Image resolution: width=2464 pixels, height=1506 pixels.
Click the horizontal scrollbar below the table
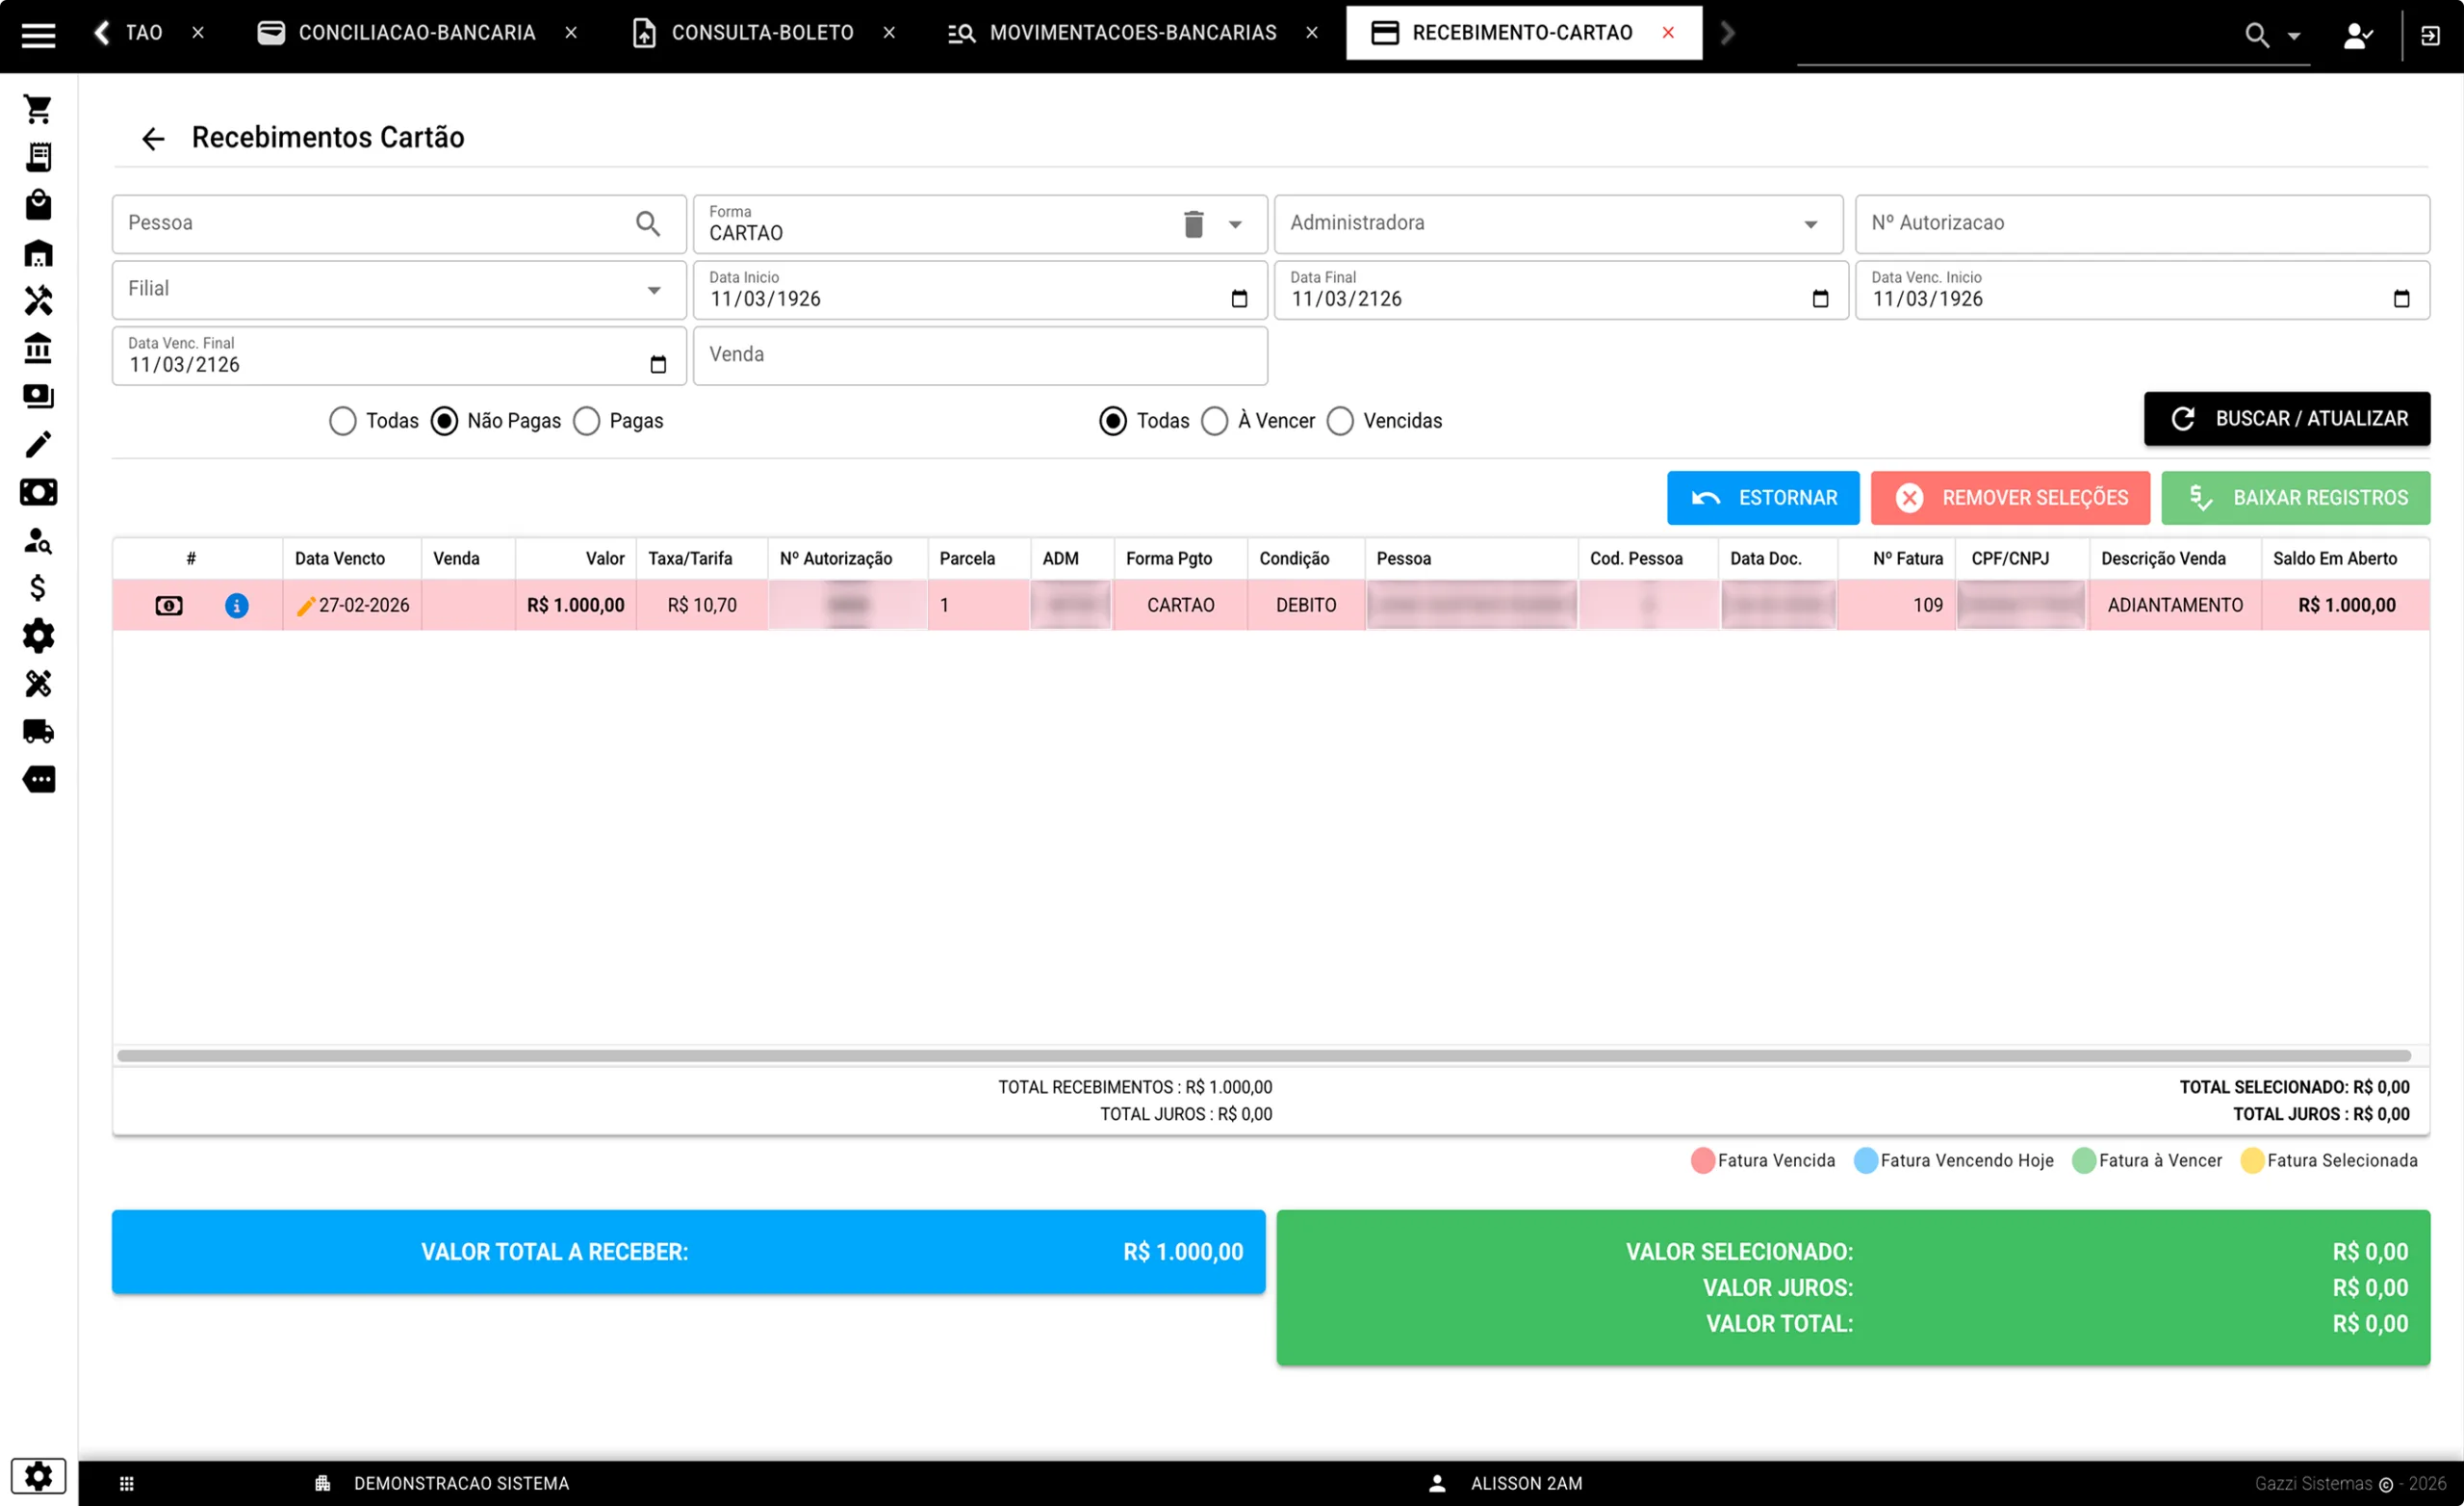[1262, 1055]
